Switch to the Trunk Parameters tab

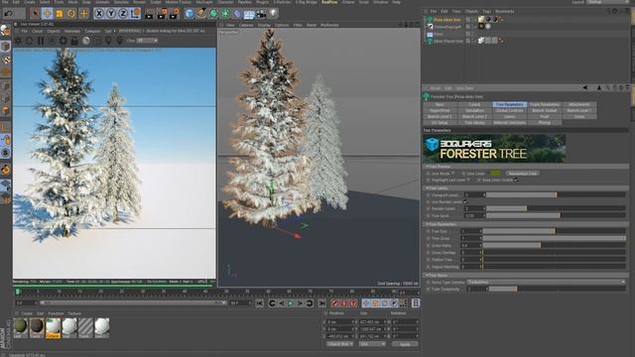[545, 104]
